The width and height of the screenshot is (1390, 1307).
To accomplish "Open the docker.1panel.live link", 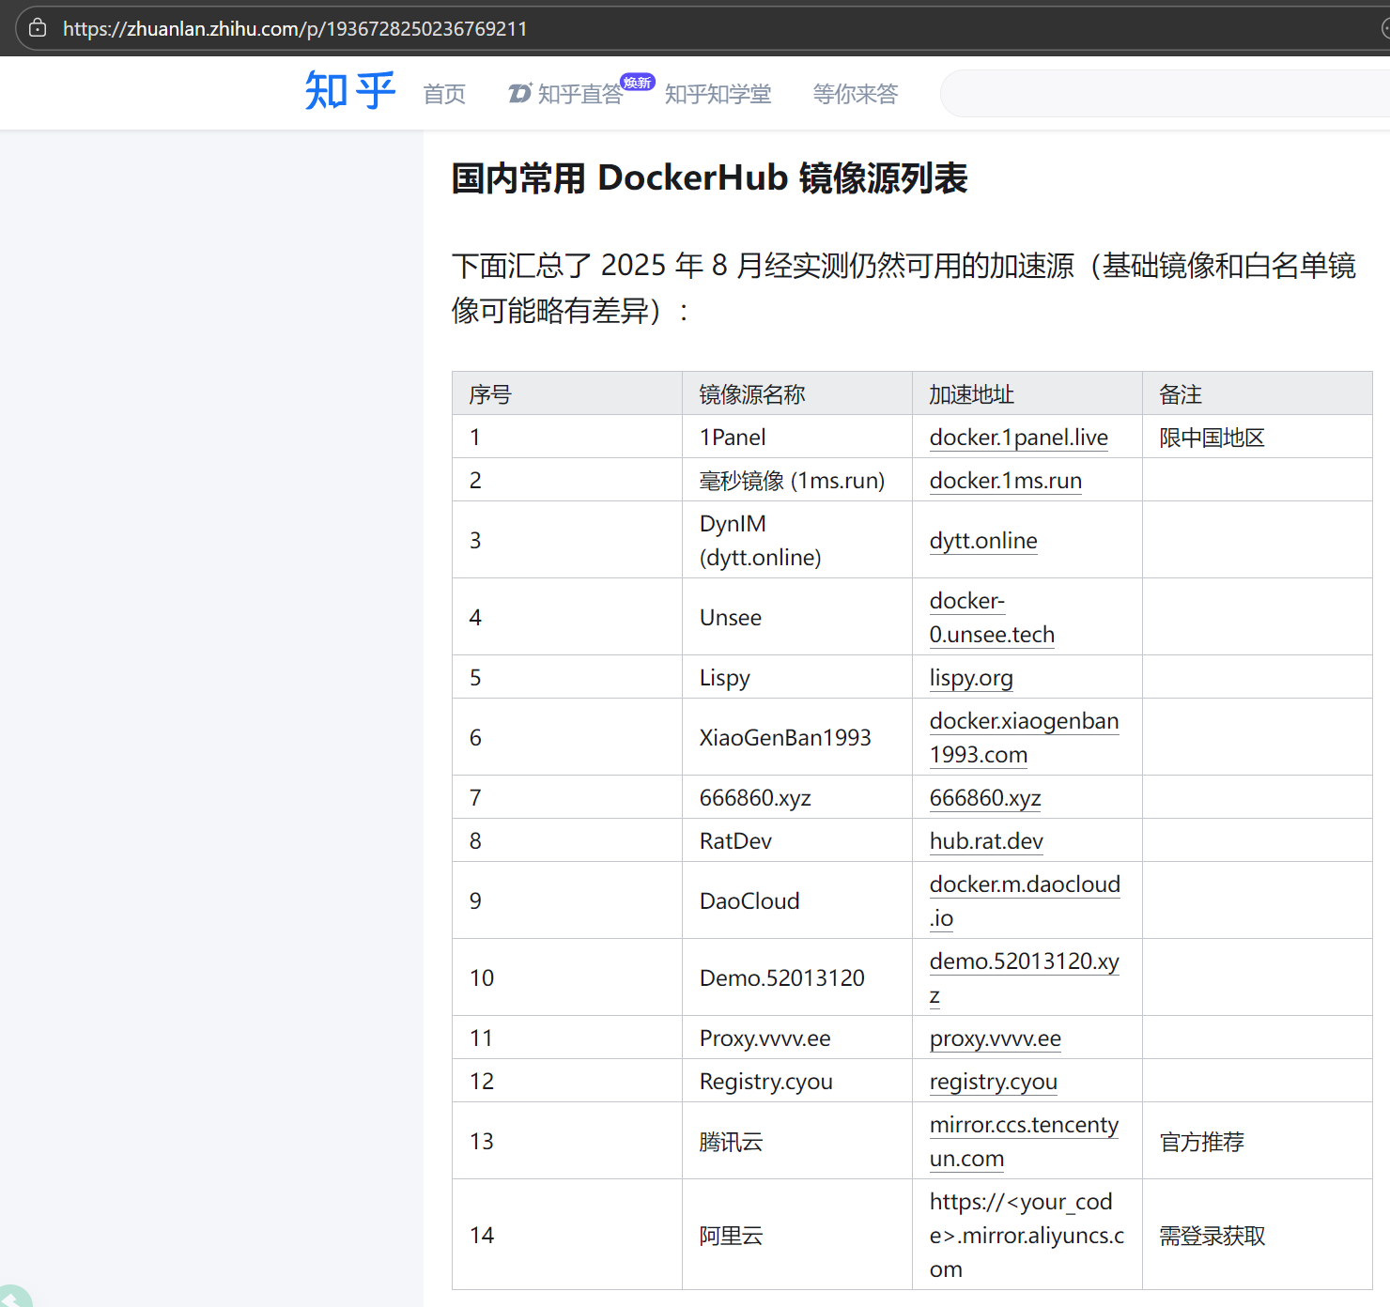I will 1018,438.
